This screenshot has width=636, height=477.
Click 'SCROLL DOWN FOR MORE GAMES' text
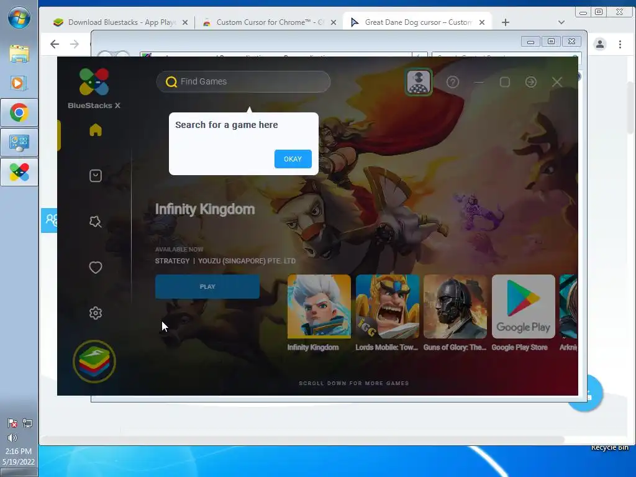click(x=353, y=383)
